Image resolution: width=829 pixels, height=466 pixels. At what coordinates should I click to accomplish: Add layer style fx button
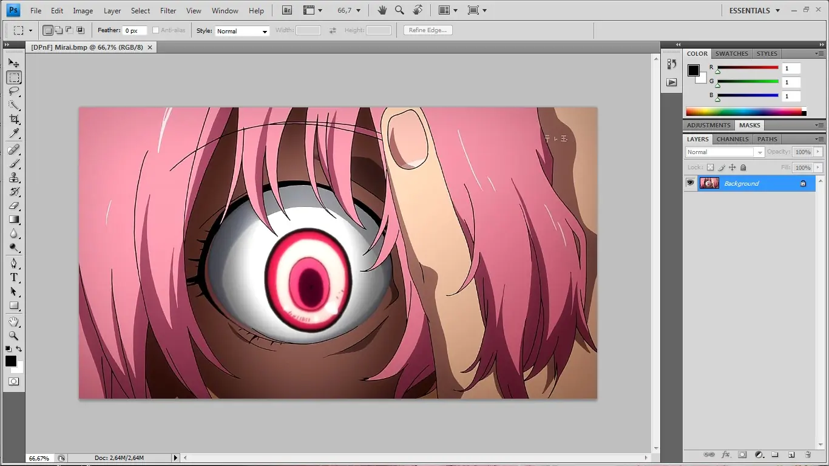coord(725,454)
